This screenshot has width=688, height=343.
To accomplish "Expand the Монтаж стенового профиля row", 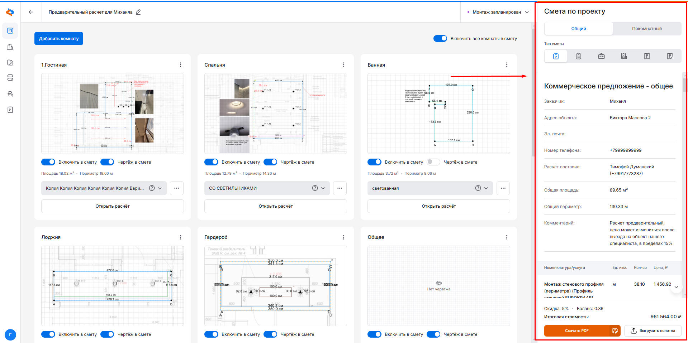I will (x=676, y=287).
